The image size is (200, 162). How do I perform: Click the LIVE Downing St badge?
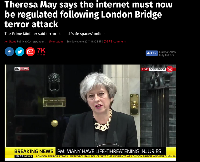(x=154, y=69)
